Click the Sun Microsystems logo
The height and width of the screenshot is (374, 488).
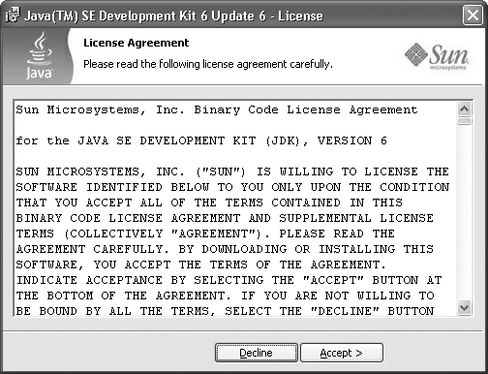(x=437, y=57)
